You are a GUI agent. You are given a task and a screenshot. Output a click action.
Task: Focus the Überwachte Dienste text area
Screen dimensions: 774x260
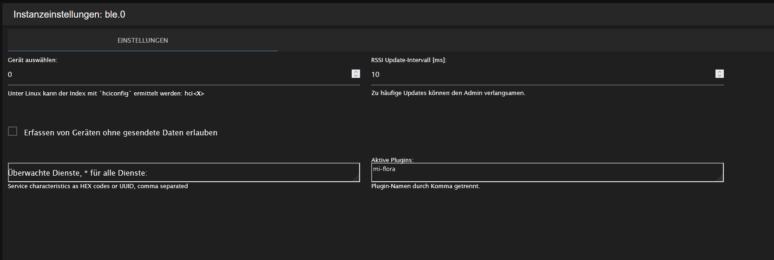pos(181,172)
